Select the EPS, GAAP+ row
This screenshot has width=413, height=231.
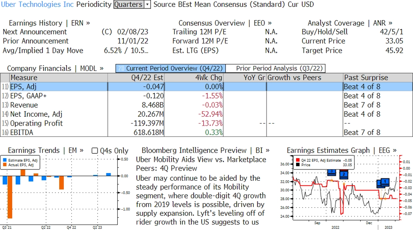click(x=206, y=96)
